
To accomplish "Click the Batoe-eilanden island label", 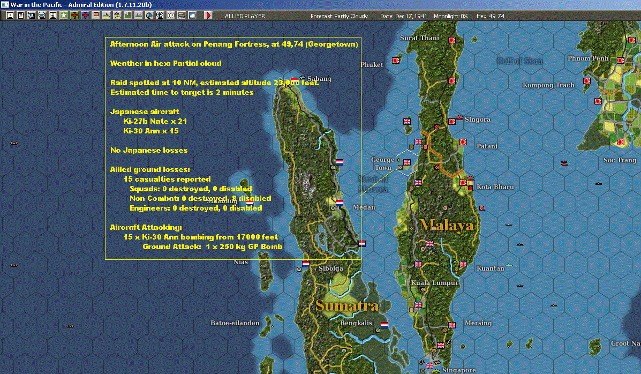I will coord(235,323).
